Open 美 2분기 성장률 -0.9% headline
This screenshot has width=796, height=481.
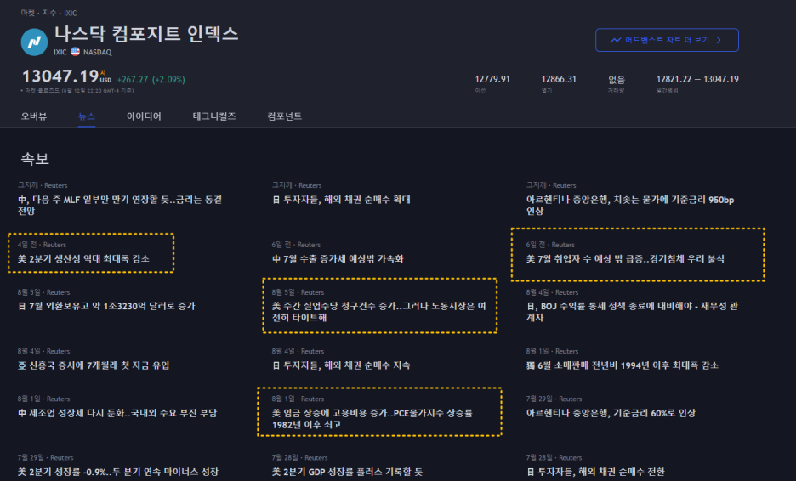click(x=117, y=472)
